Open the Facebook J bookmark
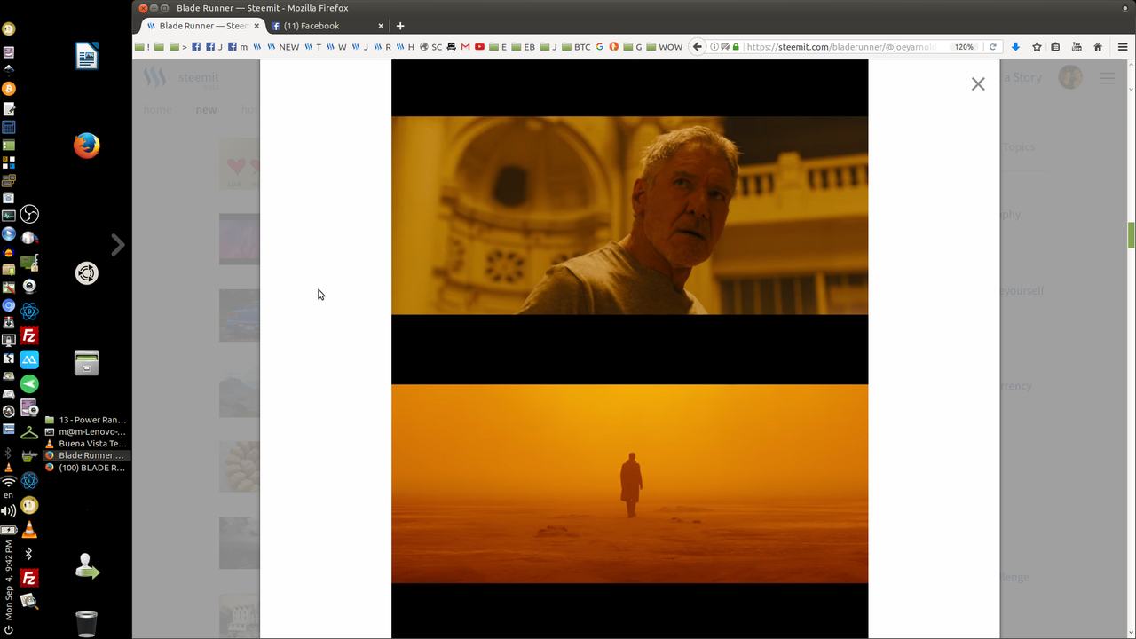The height and width of the screenshot is (639, 1136). point(214,46)
